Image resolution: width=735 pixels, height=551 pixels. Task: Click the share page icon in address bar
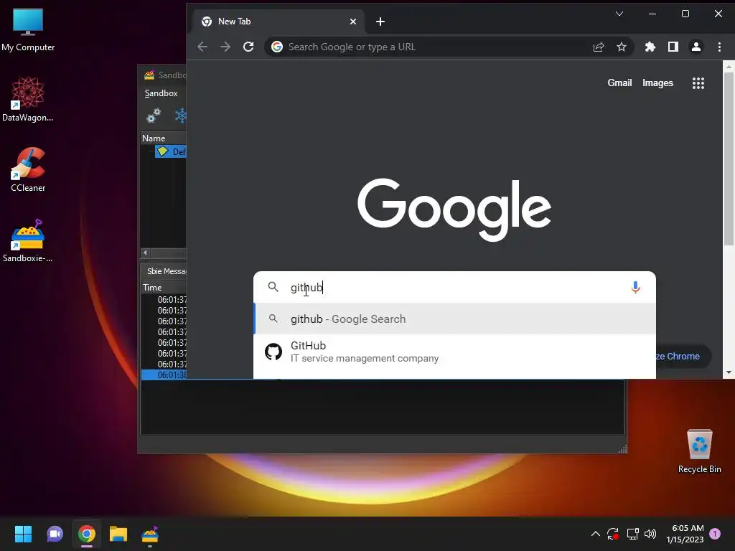pyautogui.click(x=599, y=47)
